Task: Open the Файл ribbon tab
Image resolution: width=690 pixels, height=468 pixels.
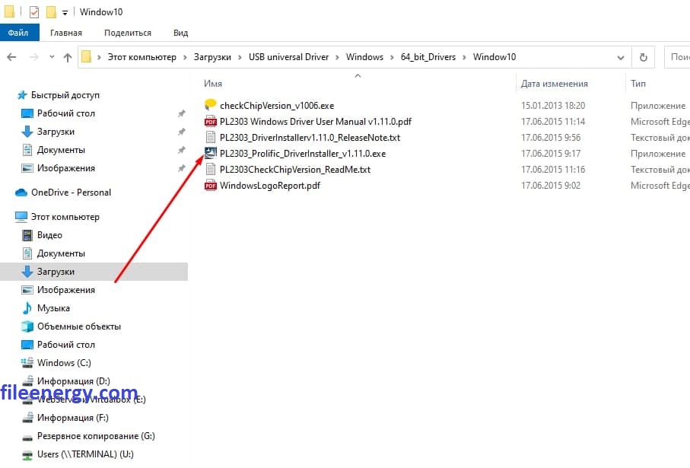Action: point(19,33)
